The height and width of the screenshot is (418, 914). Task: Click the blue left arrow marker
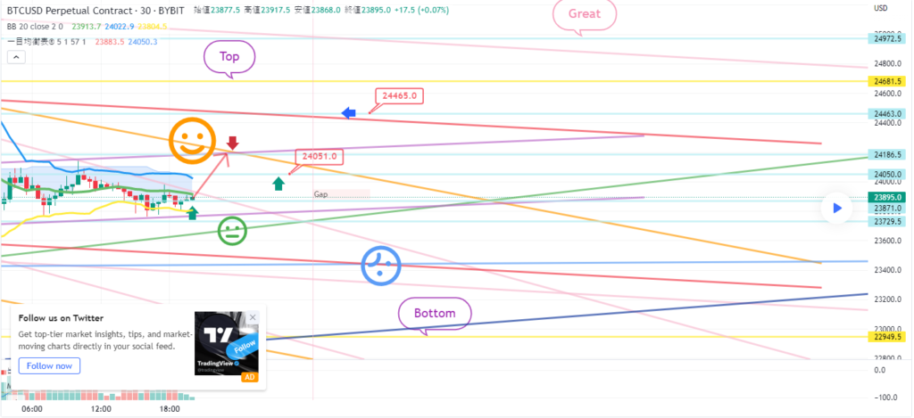[x=349, y=112]
